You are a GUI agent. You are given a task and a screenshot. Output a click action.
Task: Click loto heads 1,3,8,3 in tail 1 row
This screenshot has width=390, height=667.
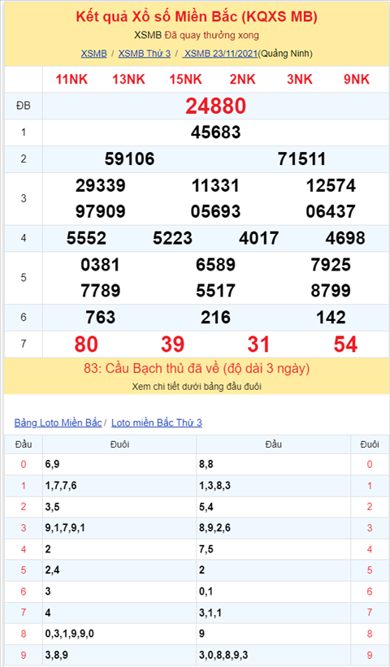tap(214, 485)
